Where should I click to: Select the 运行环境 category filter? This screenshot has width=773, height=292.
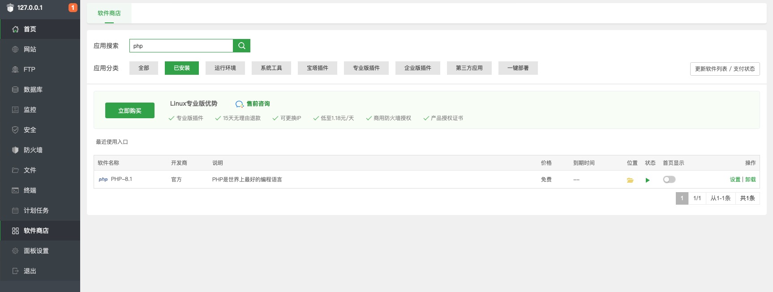pos(225,68)
